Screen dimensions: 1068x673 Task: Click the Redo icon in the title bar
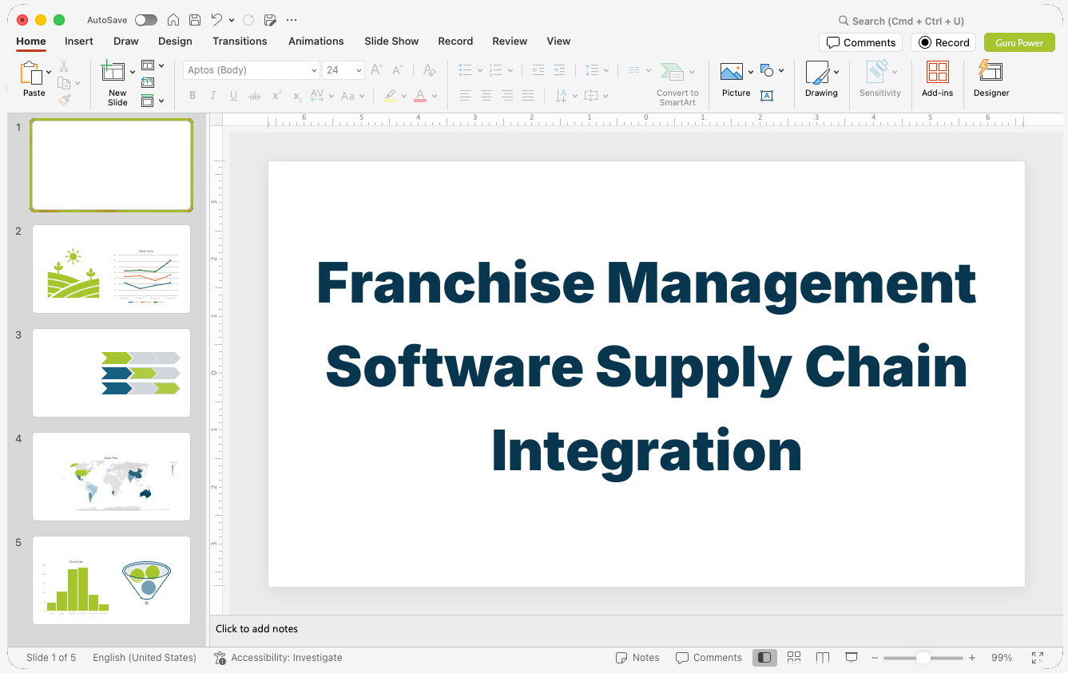click(x=248, y=20)
